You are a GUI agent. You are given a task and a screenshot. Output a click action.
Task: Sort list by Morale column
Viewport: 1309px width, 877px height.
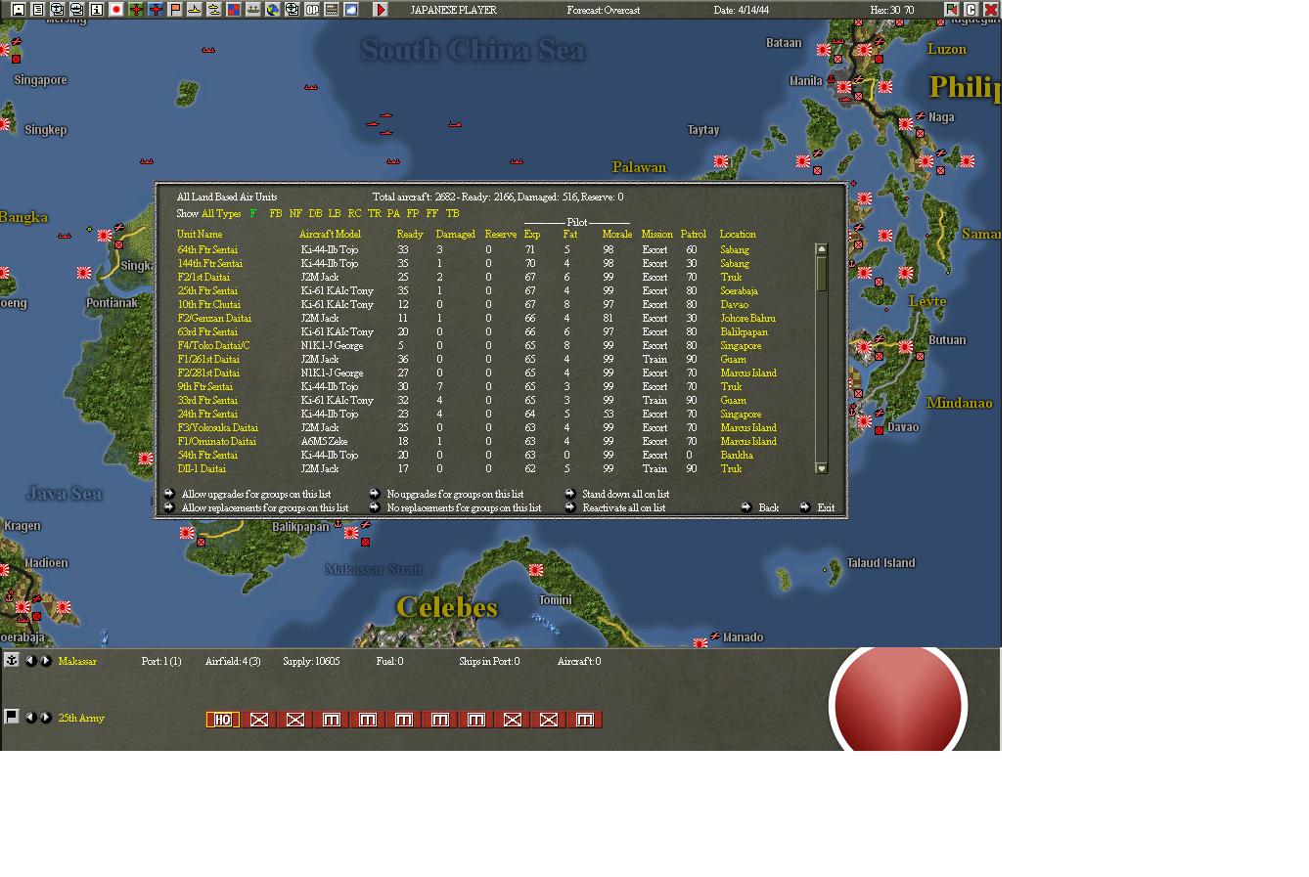(x=616, y=235)
